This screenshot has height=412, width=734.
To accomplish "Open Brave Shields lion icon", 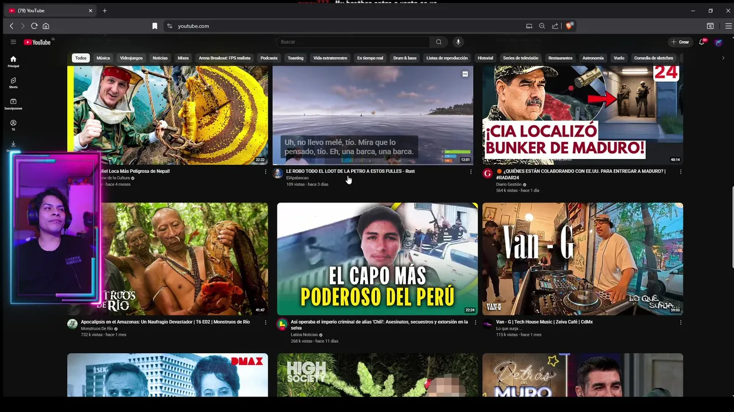I will [x=569, y=26].
